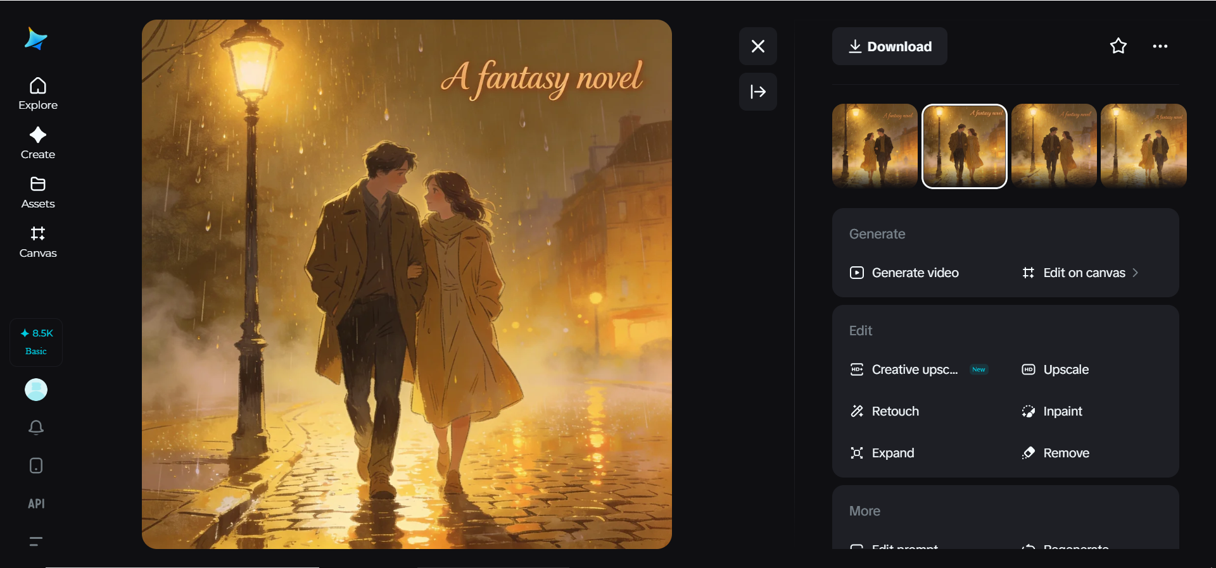Click the mobile app phone icon

tap(36, 466)
